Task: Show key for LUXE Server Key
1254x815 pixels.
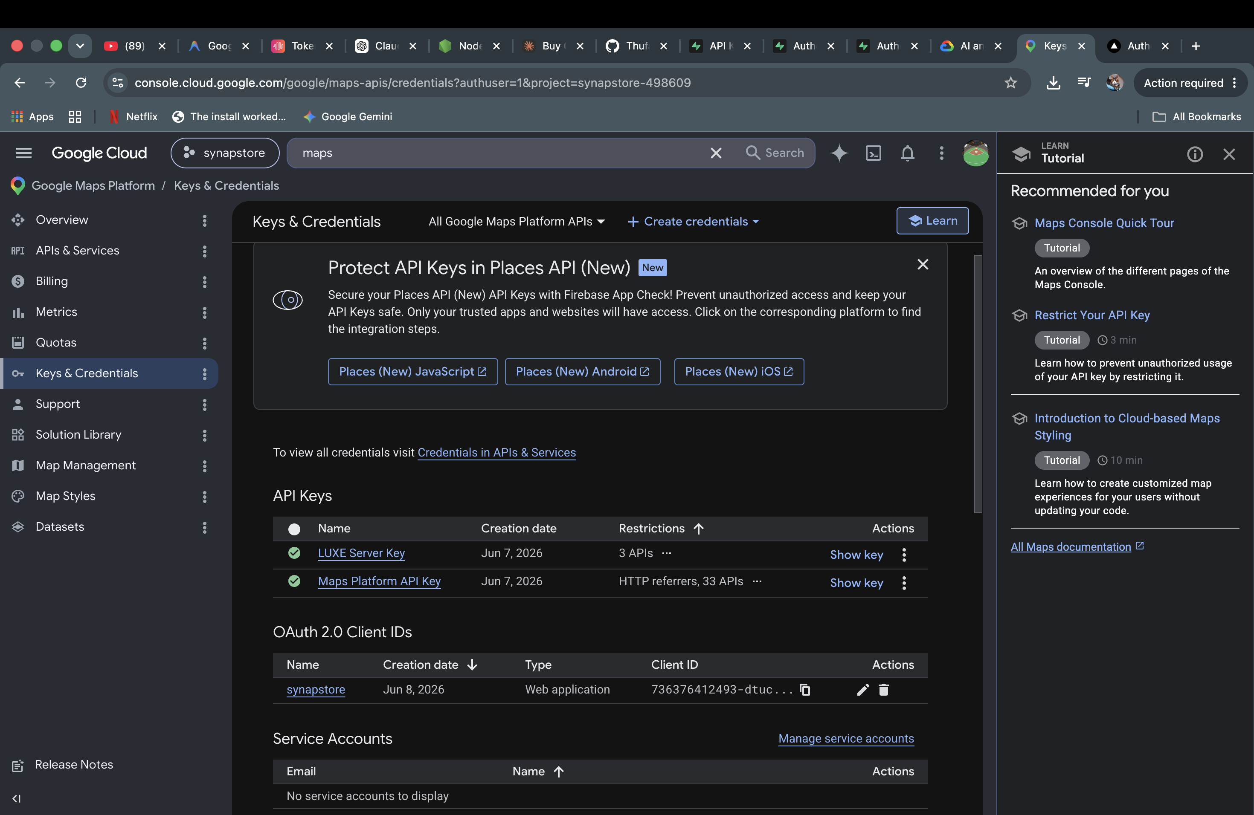Action: 856,555
